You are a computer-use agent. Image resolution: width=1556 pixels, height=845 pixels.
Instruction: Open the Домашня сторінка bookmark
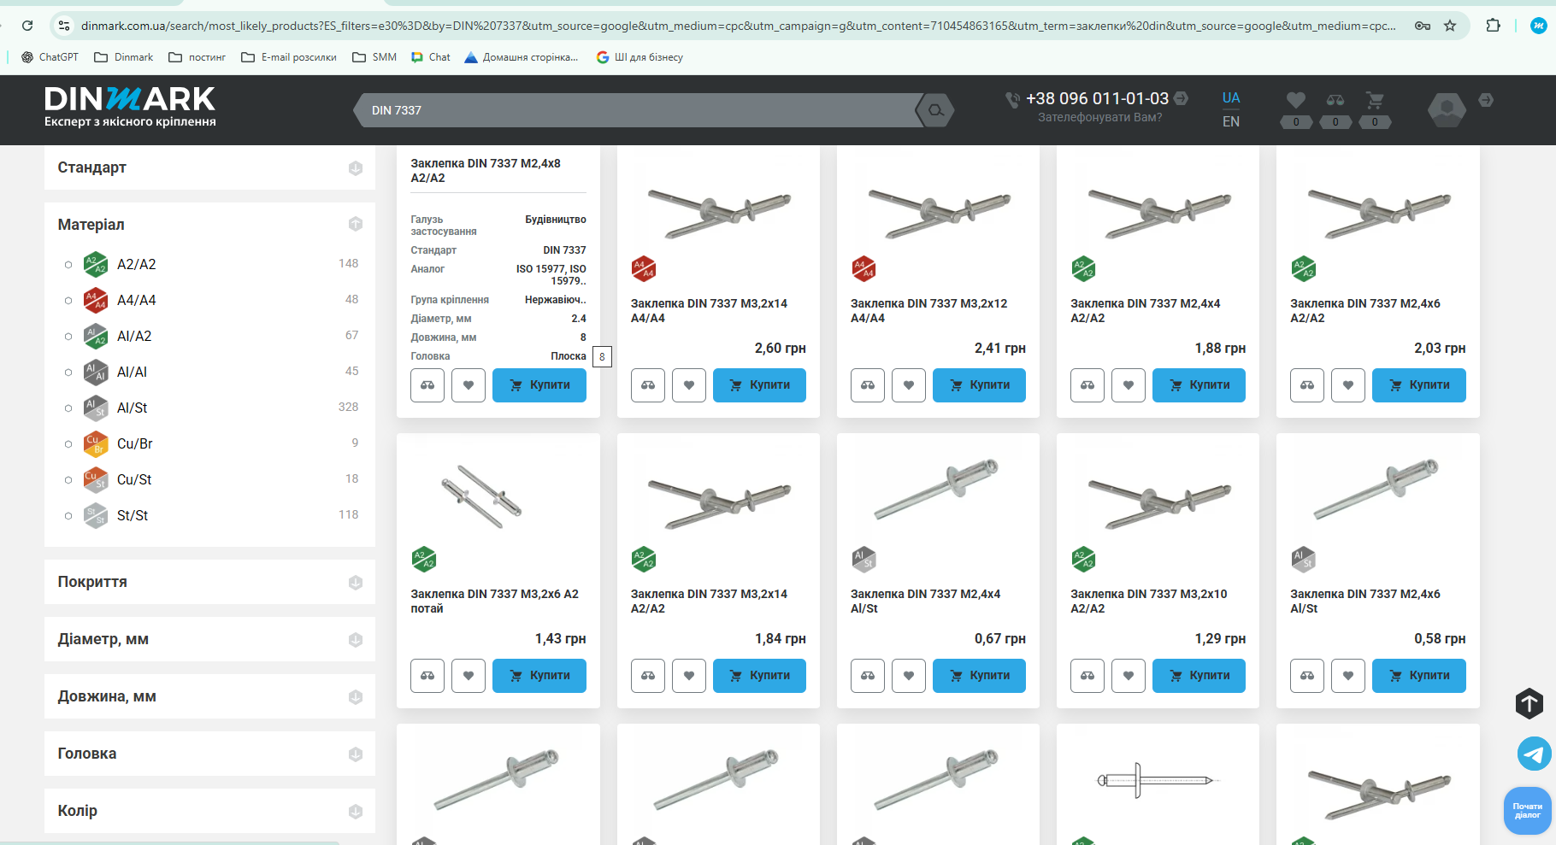522,57
